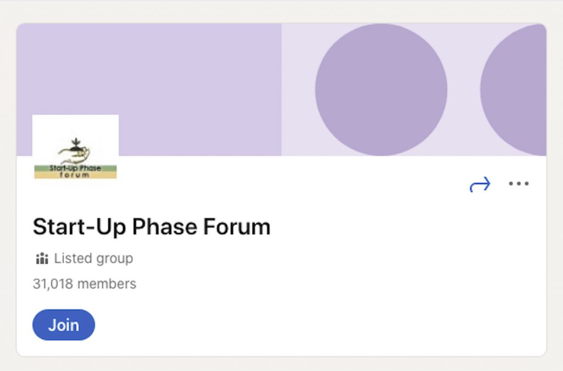Open the Start-Up Phase Forum logo thumbnail

coord(75,148)
